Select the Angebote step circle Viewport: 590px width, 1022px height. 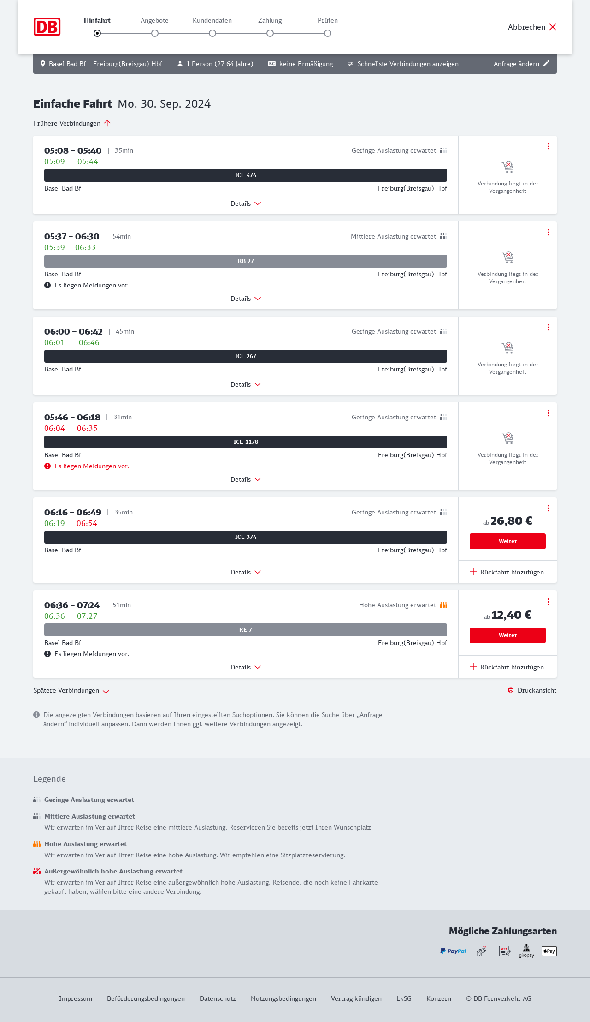point(155,33)
